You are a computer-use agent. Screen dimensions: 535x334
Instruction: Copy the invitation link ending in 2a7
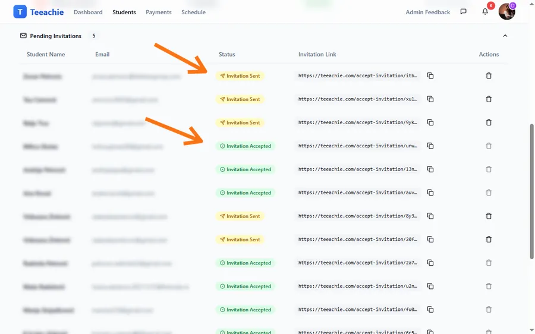click(x=430, y=263)
